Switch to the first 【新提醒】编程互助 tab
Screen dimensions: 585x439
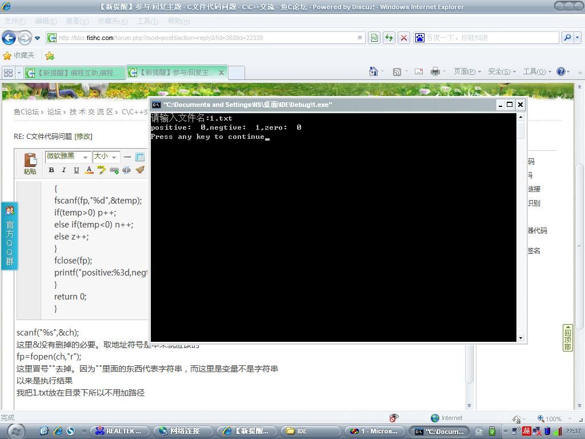point(74,73)
